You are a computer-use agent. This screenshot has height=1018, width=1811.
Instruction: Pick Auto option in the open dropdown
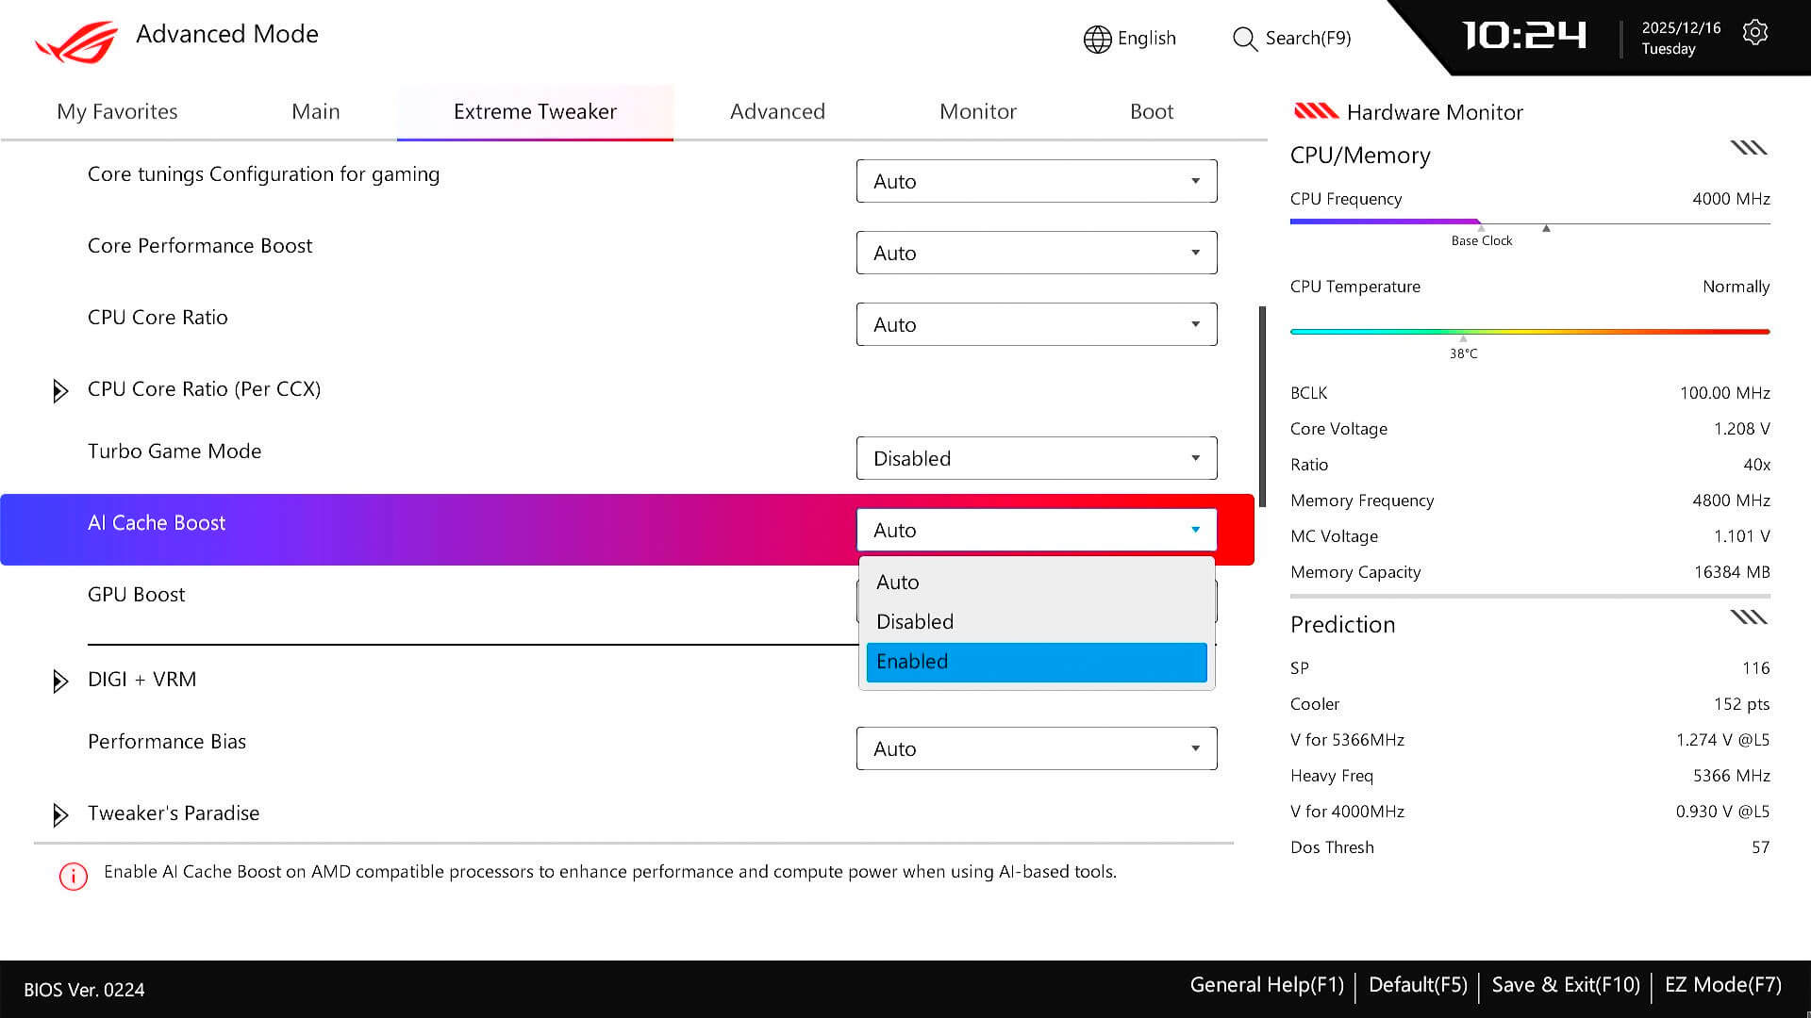[1036, 583]
